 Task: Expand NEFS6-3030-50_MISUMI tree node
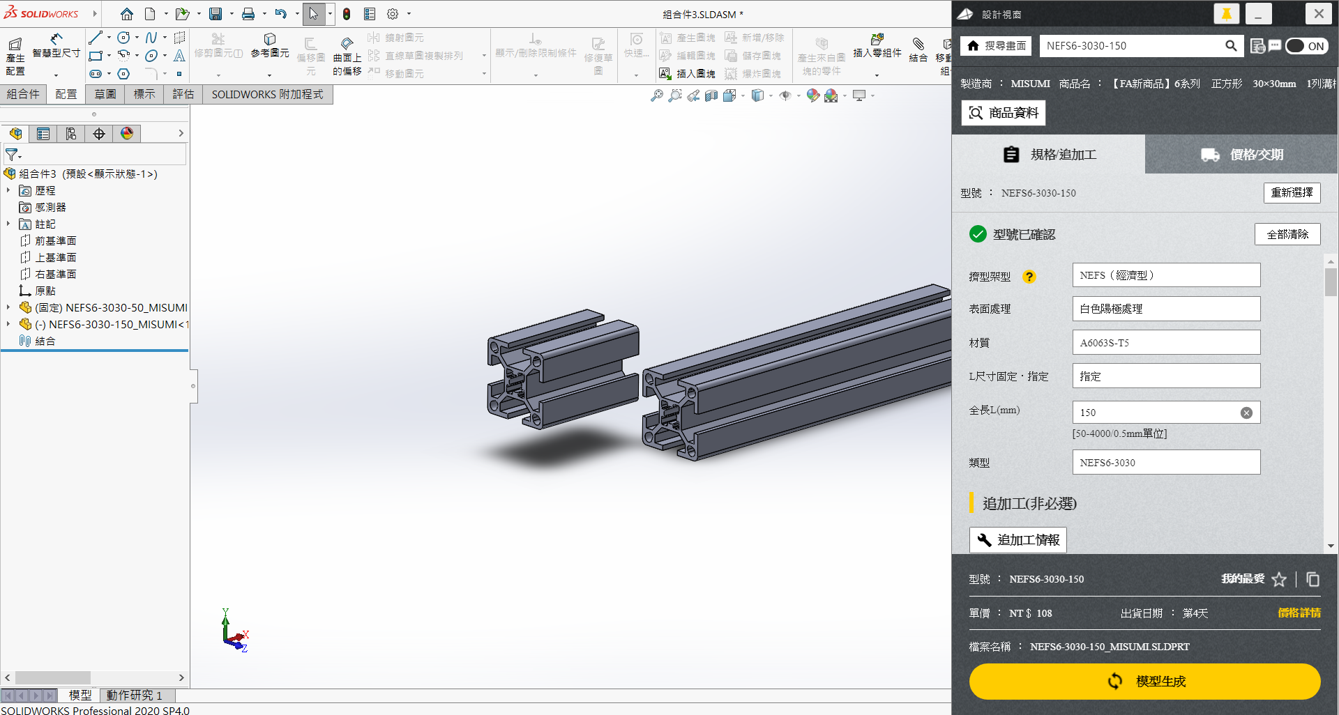coord(8,307)
